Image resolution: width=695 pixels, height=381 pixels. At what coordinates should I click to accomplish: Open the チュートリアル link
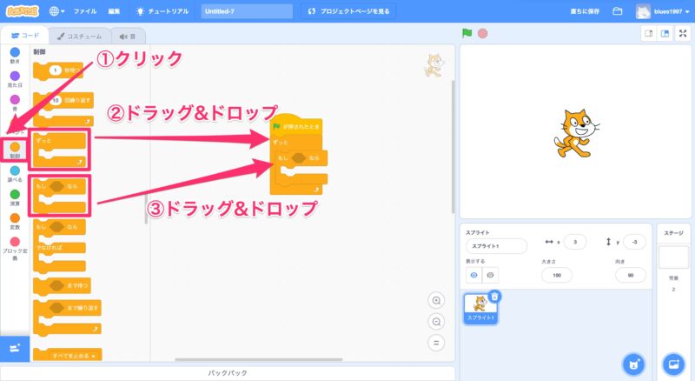[x=165, y=12]
